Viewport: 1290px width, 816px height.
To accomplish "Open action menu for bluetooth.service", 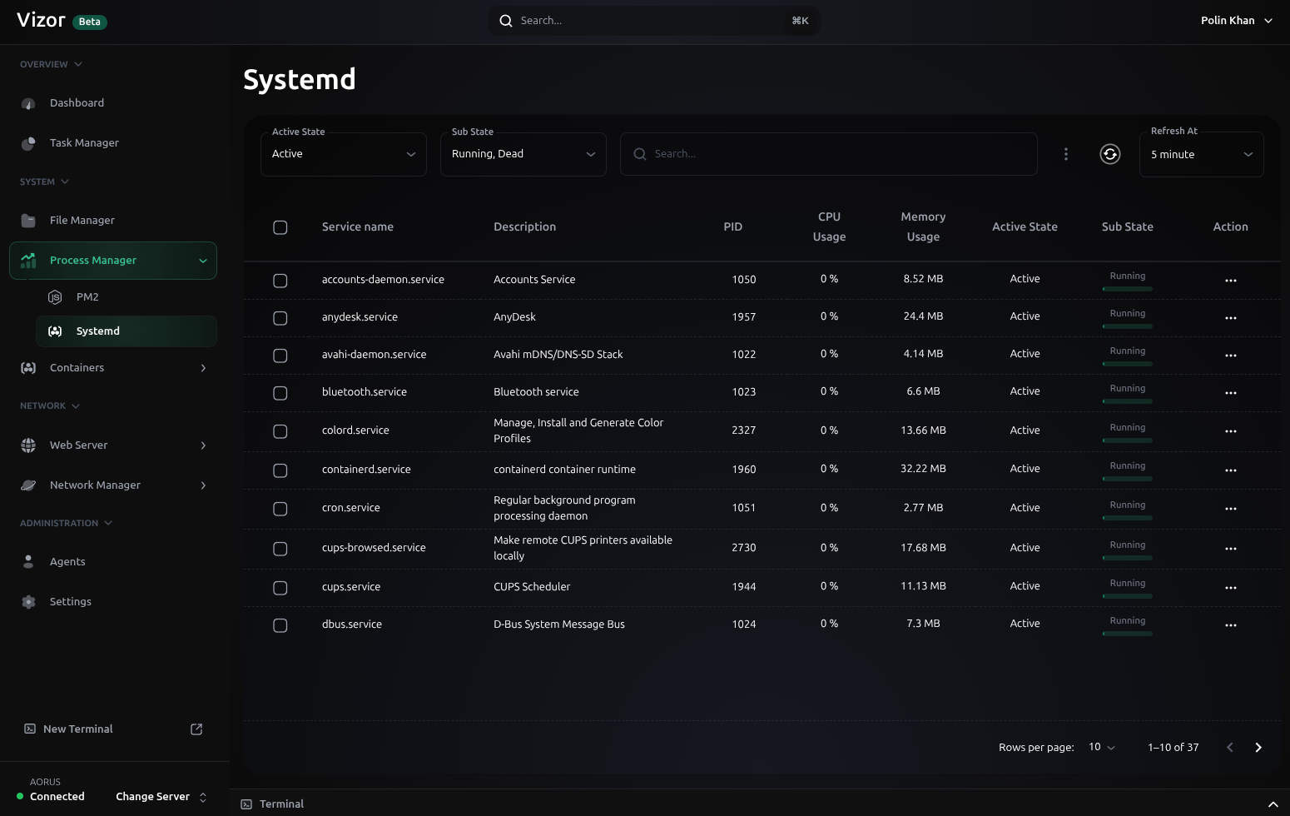I will pos(1231,393).
